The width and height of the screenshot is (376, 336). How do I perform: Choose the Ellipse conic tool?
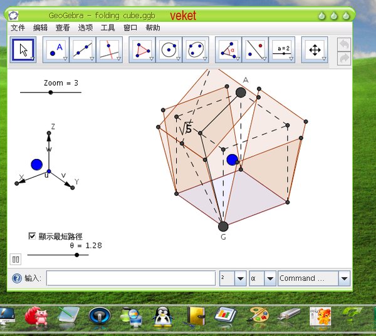click(196, 50)
